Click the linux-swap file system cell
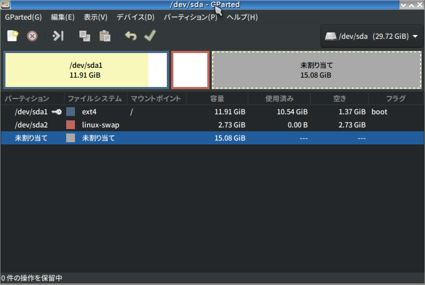 pyautogui.click(x=101, y=125)
